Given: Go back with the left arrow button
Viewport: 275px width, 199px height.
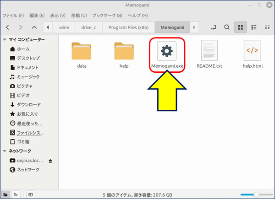Looking at the screenshot, I should [x=7, y=27].
